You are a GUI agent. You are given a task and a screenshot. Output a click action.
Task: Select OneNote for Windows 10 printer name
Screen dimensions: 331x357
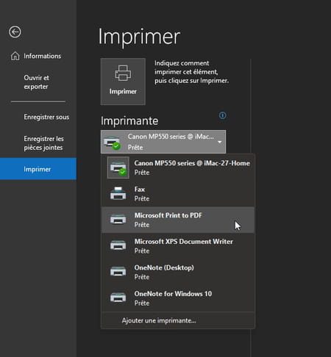point(173,294)
